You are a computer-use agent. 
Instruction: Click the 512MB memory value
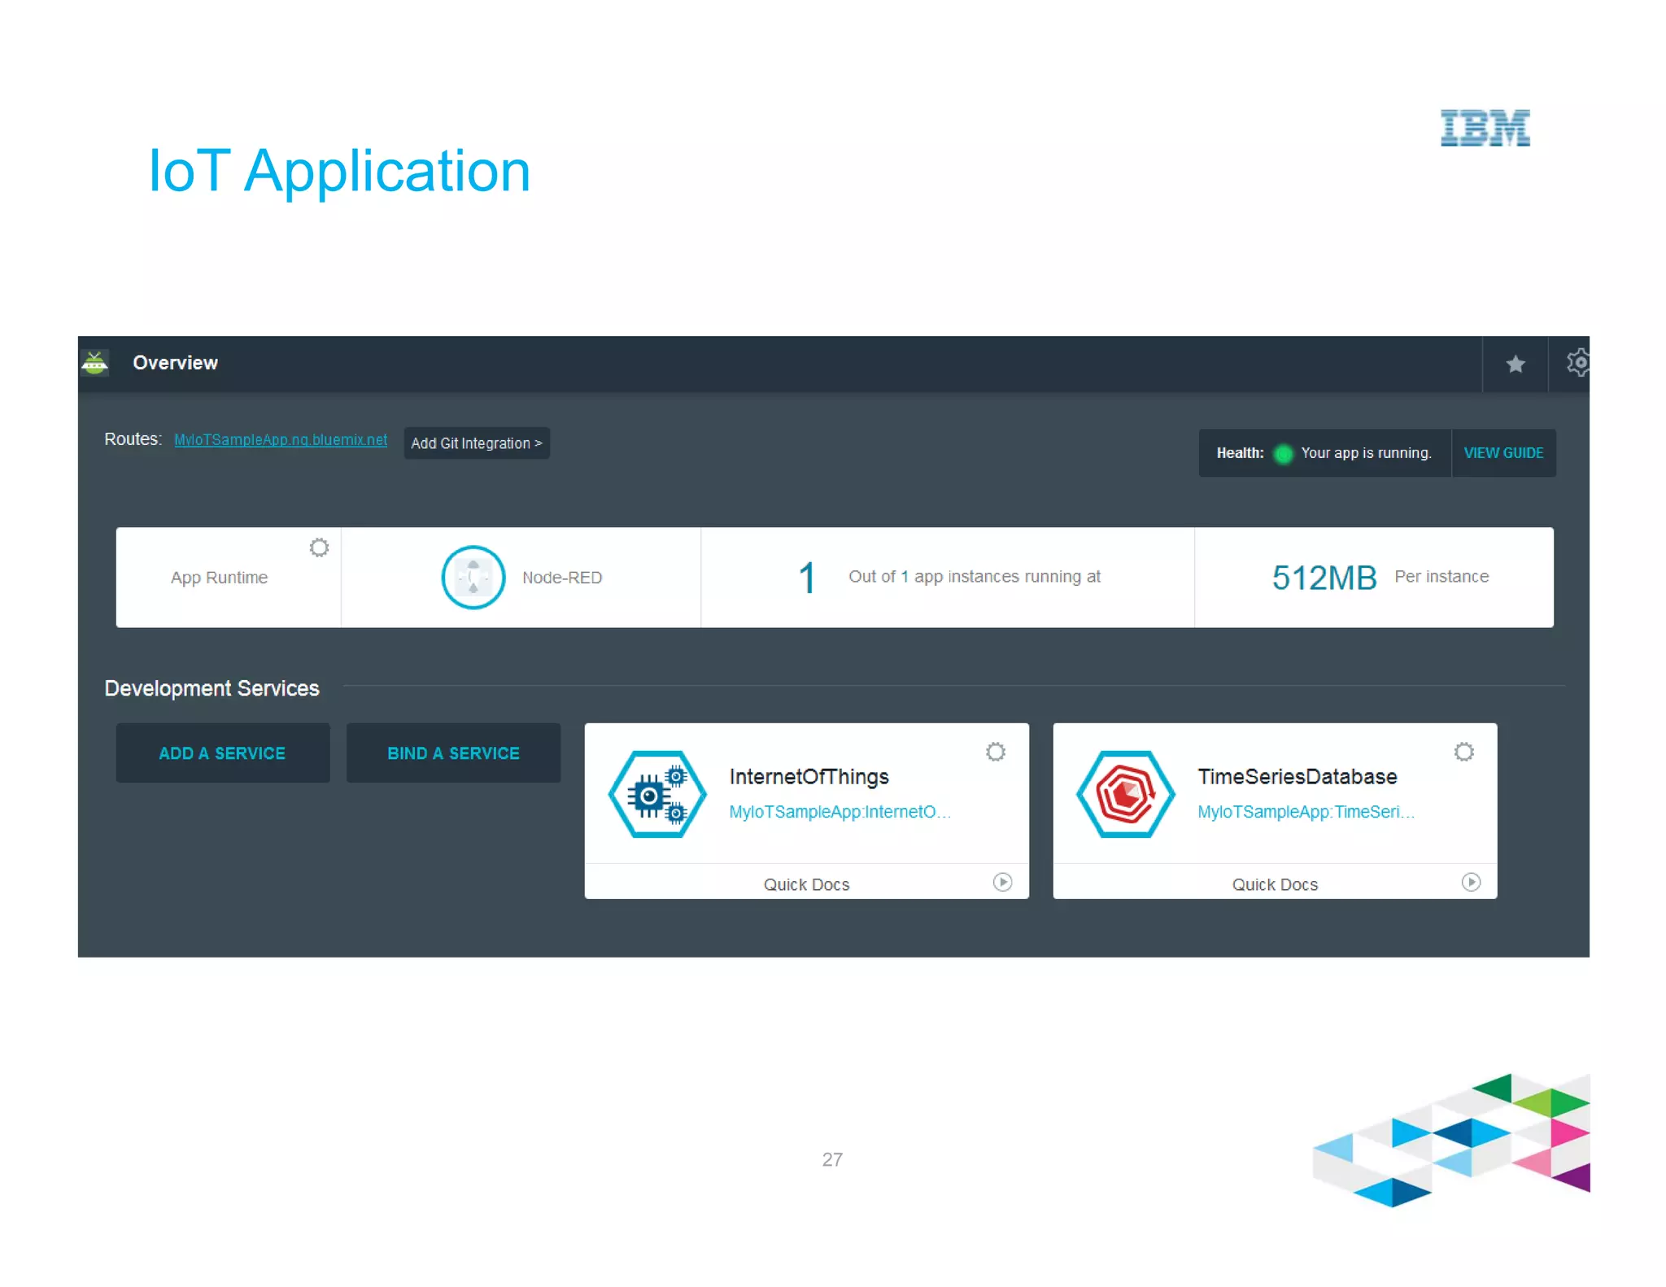point(1324,578)
